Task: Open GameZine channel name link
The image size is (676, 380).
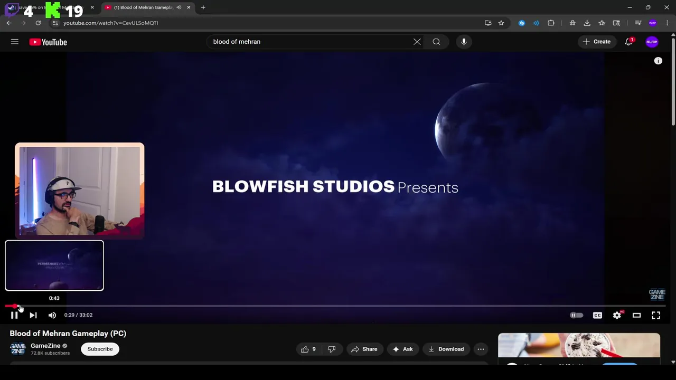Action: tap(45, 346)
